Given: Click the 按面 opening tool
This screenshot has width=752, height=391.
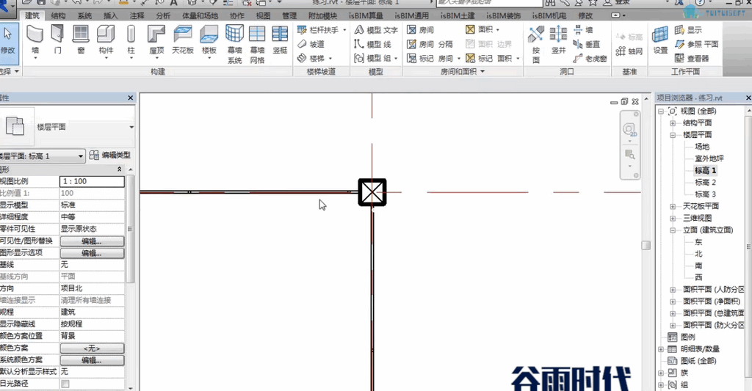Looking at the screenshot, I should (535, 45).
